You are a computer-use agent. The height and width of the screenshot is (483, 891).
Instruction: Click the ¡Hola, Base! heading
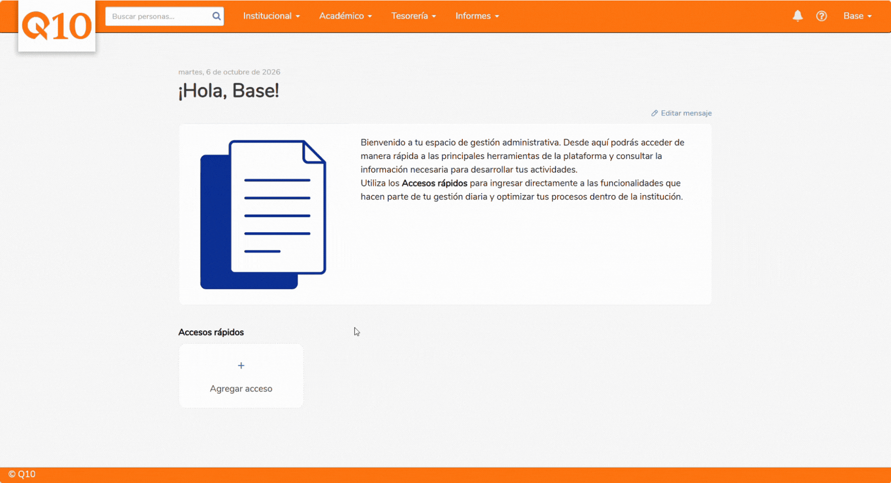click(x=229, y=91)
